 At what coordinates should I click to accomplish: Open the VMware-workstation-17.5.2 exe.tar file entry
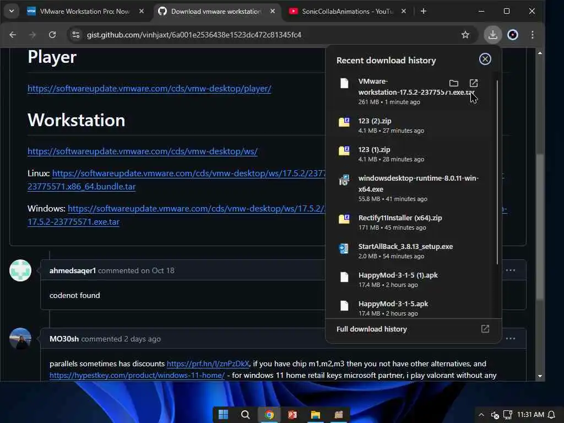pos(412,91)
